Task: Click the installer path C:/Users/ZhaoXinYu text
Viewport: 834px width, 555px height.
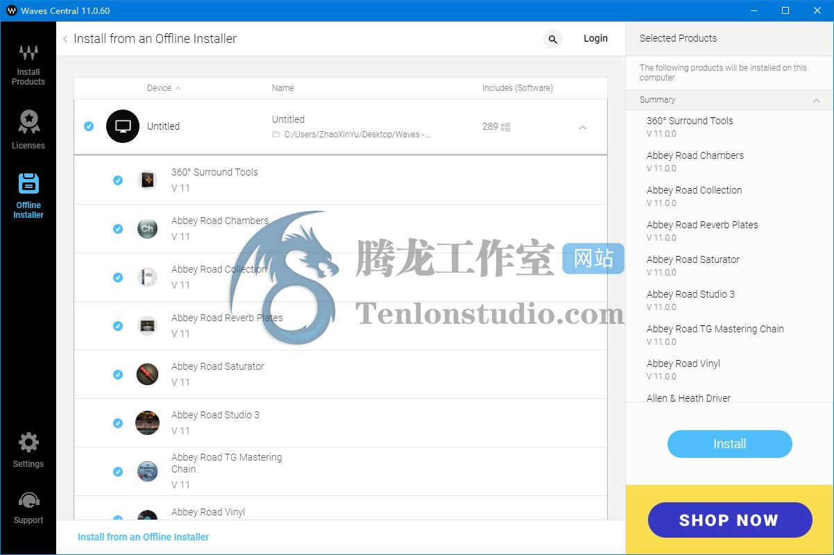Action: click(x=358, y=135)
